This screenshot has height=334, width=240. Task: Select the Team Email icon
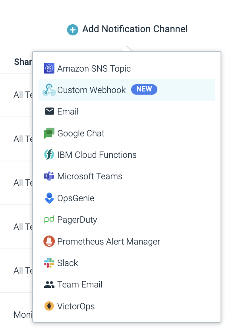pos(49,284)
